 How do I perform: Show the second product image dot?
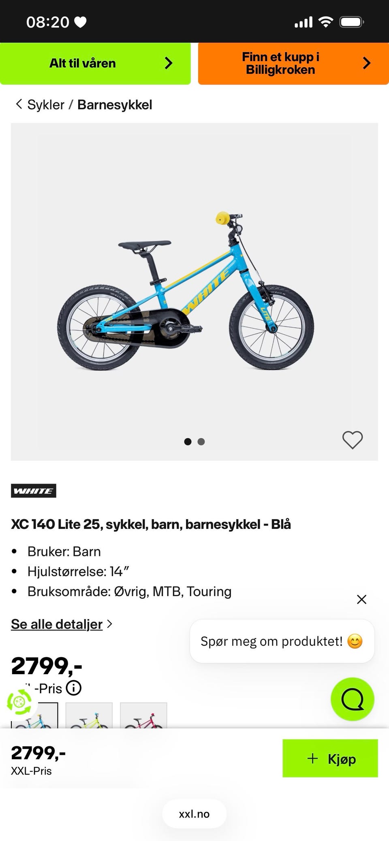click(x=201, y=442)
